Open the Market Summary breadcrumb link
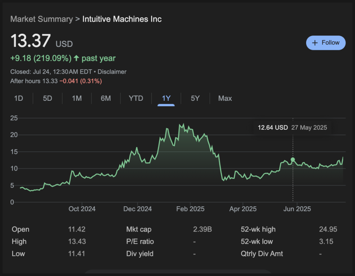 pos(42,19)
